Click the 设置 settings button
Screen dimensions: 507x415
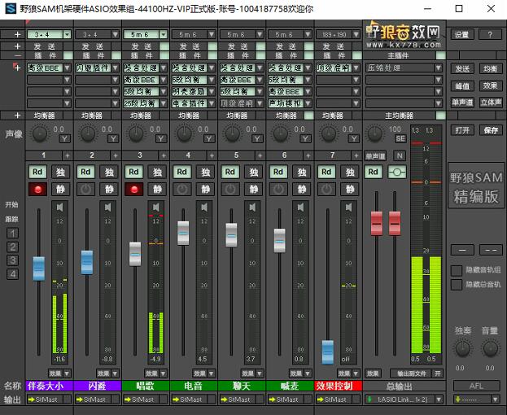click(461, 35)
